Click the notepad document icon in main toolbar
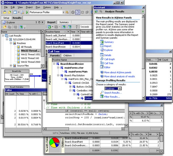The width and height of the screenshot is (173, 156). (22, 12)
